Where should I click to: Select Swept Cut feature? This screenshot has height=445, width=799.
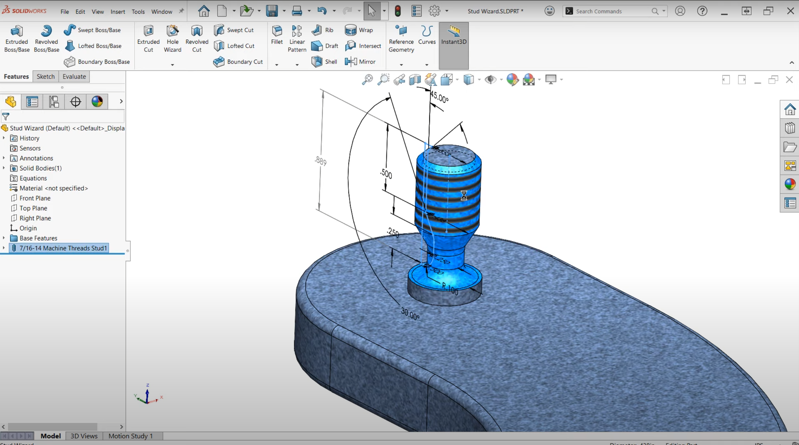pyautogui.click(x=234, y=30)
